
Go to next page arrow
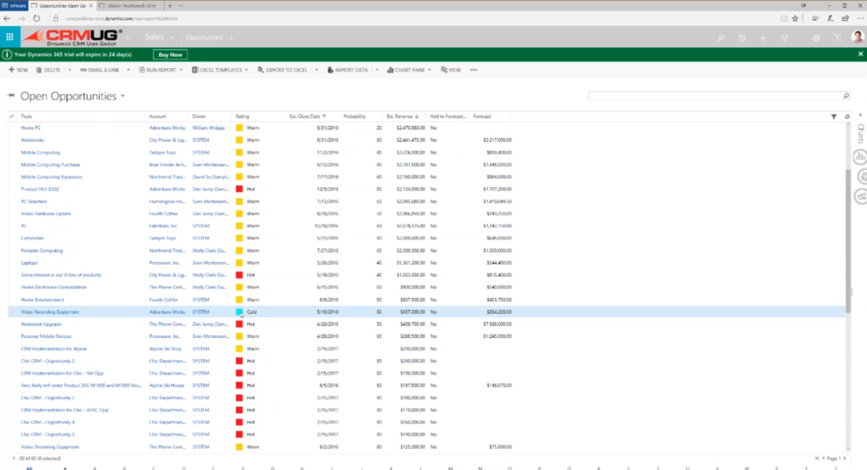tap(844, 459)
